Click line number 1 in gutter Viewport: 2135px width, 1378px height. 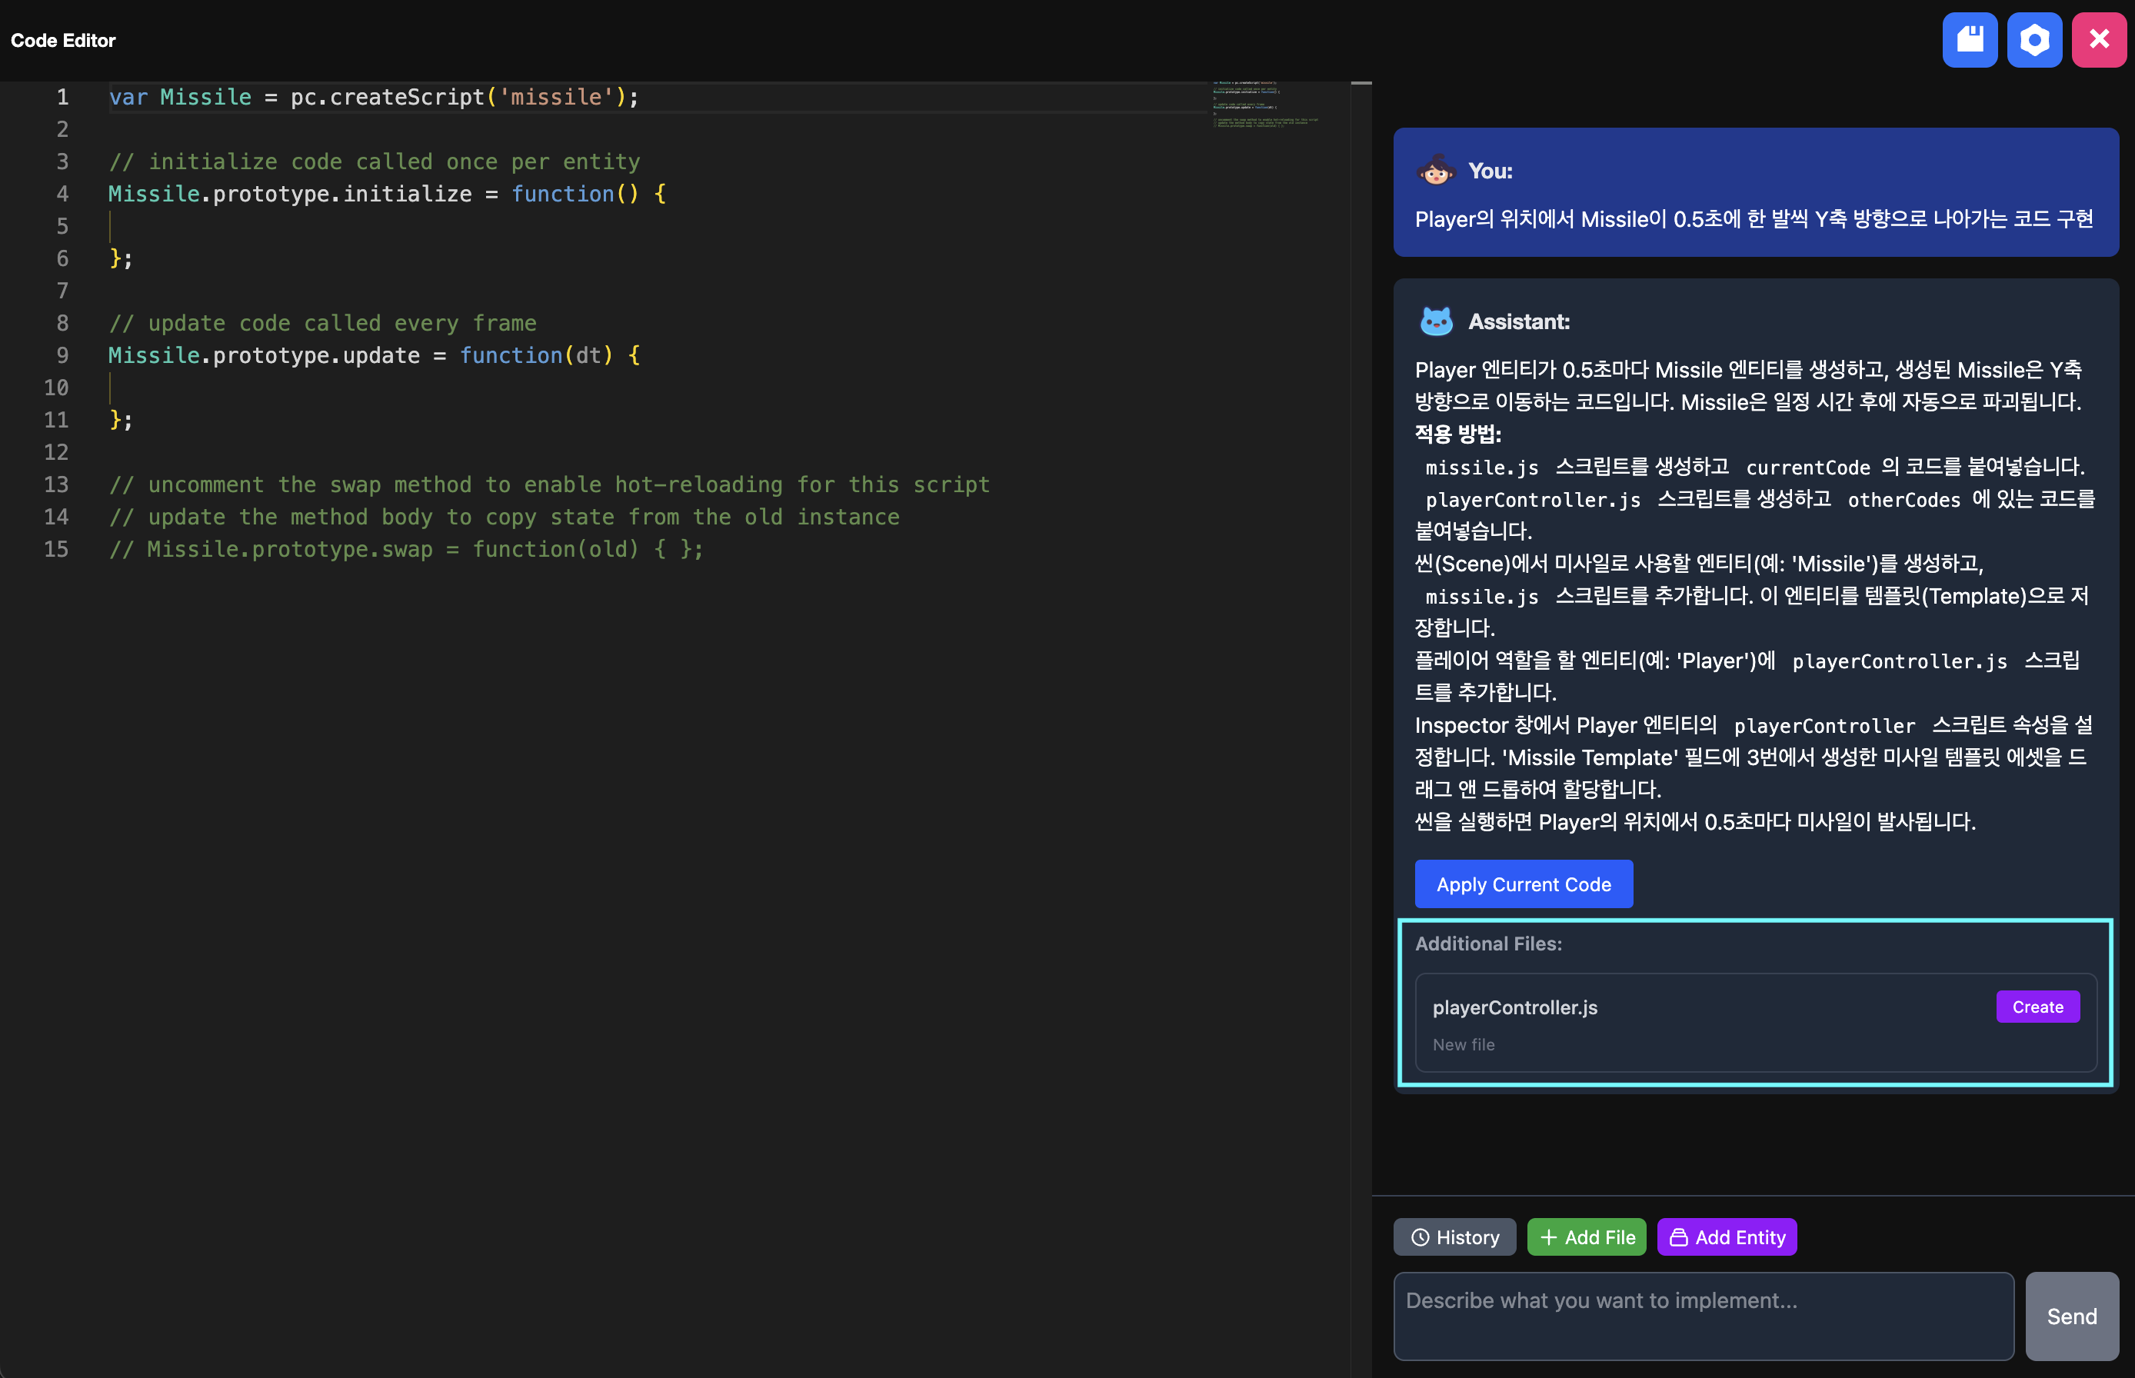62,97
